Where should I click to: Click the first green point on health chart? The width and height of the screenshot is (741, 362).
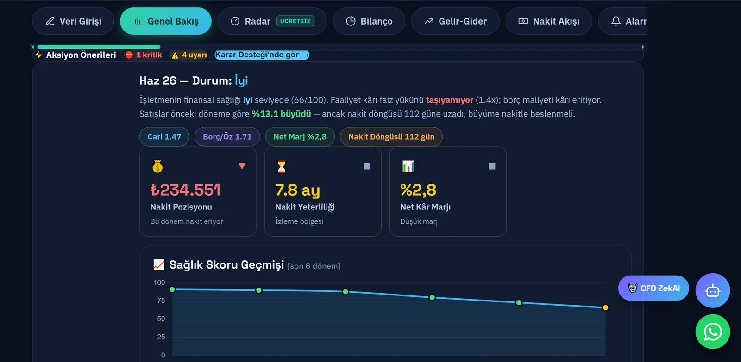[172, 289]
